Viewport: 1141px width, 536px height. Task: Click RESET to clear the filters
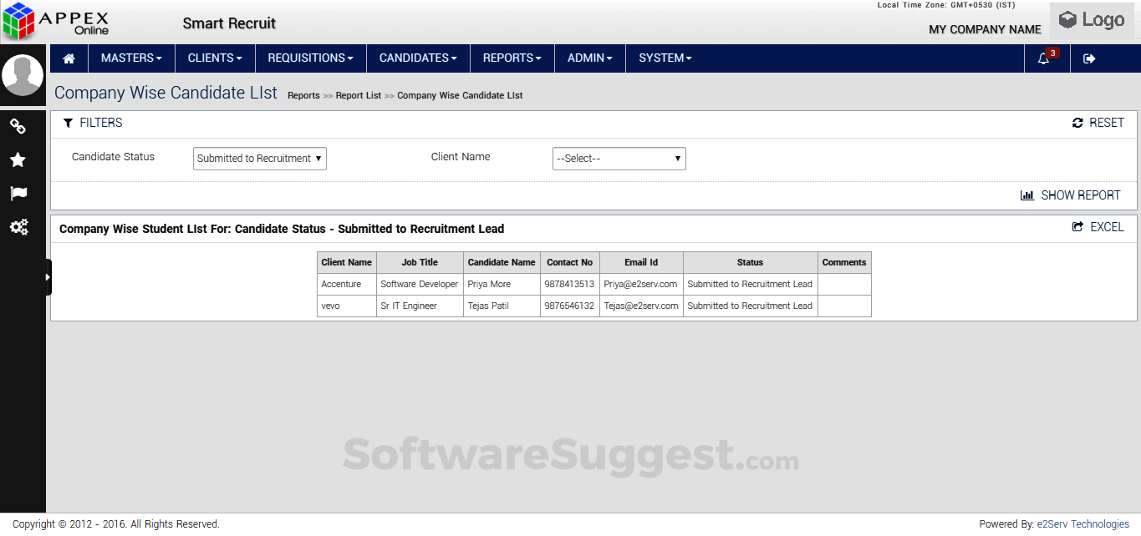1108,123
